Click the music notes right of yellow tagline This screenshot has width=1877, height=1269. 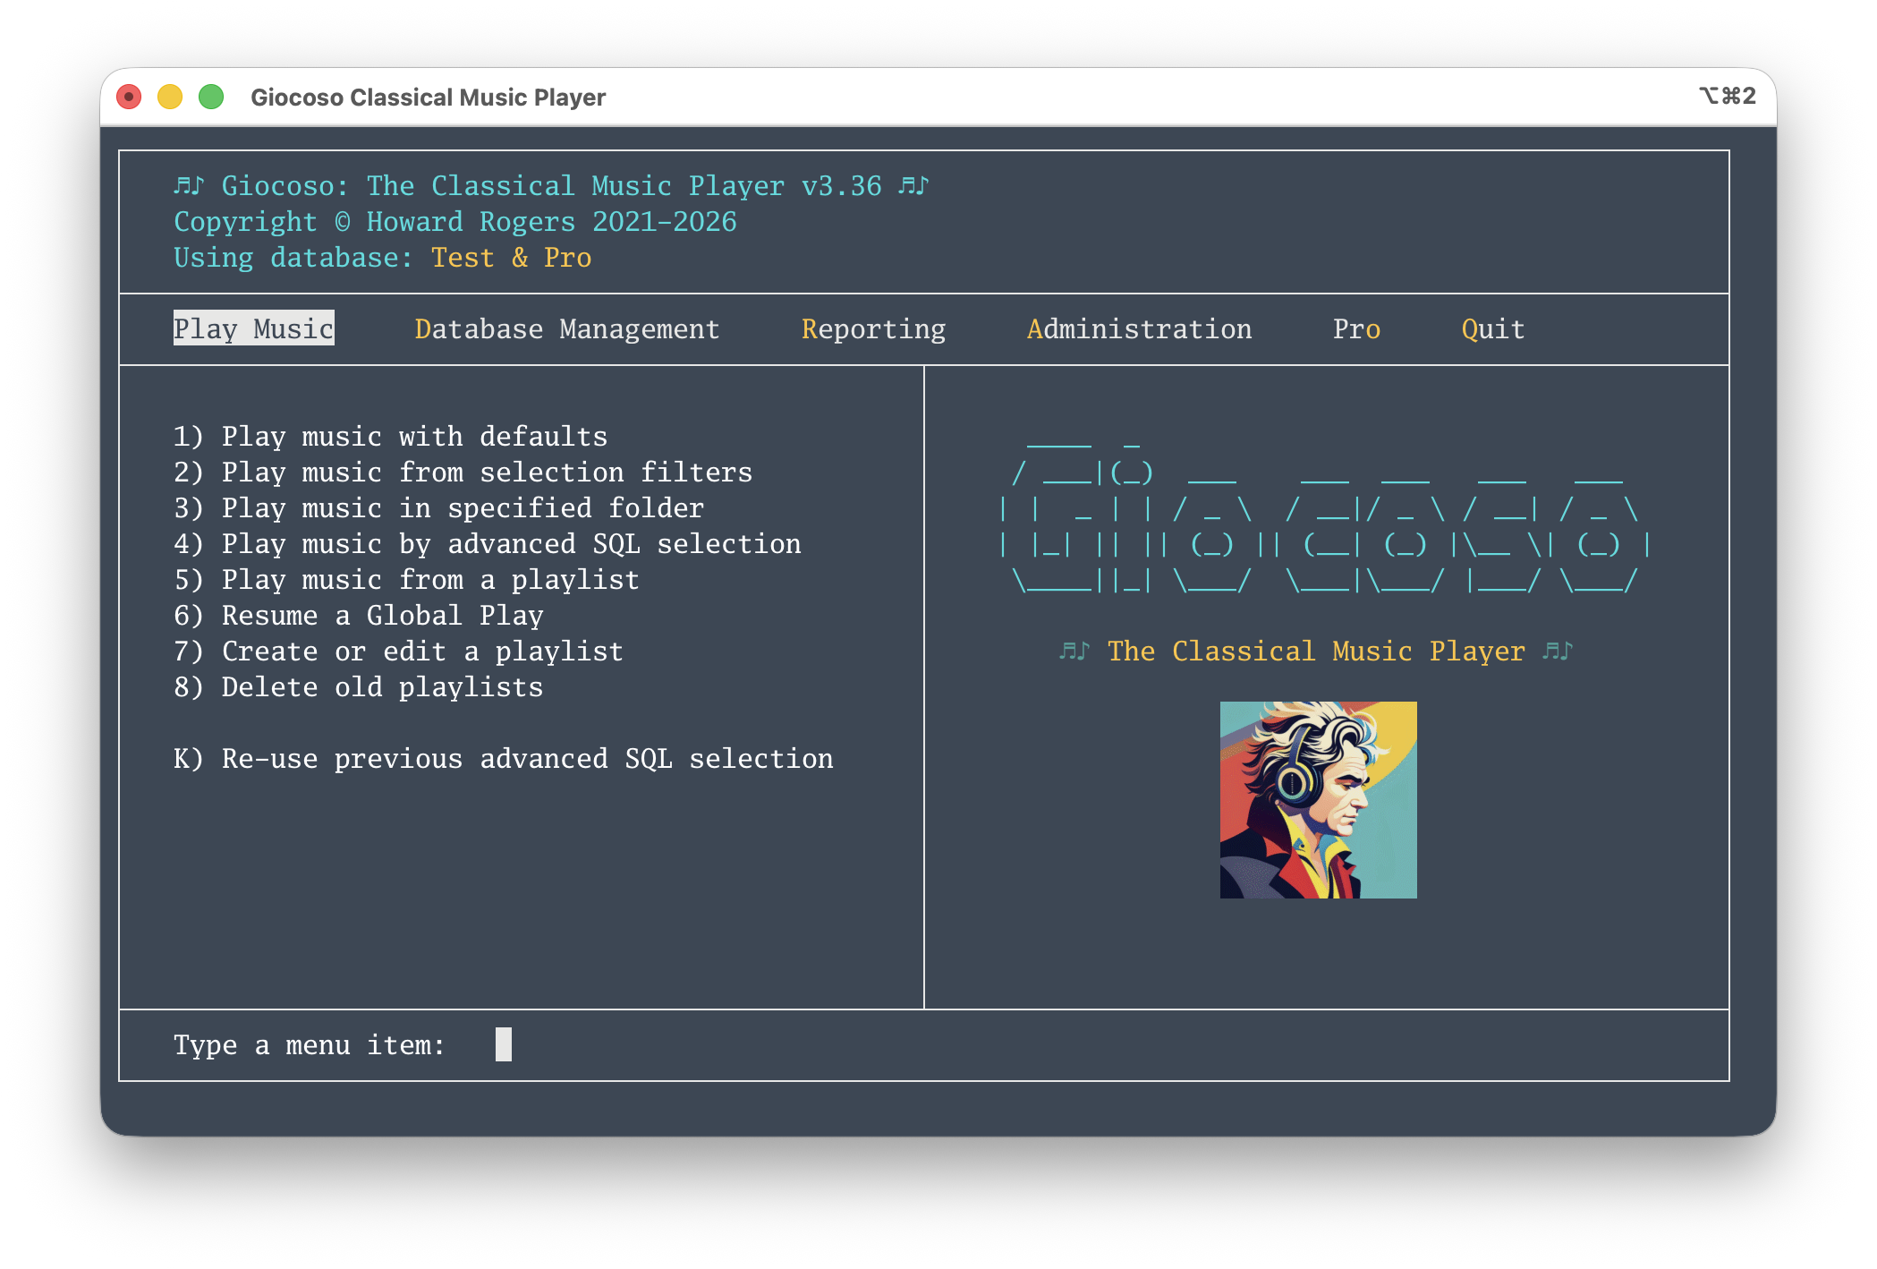click(x=1557, y=651)
